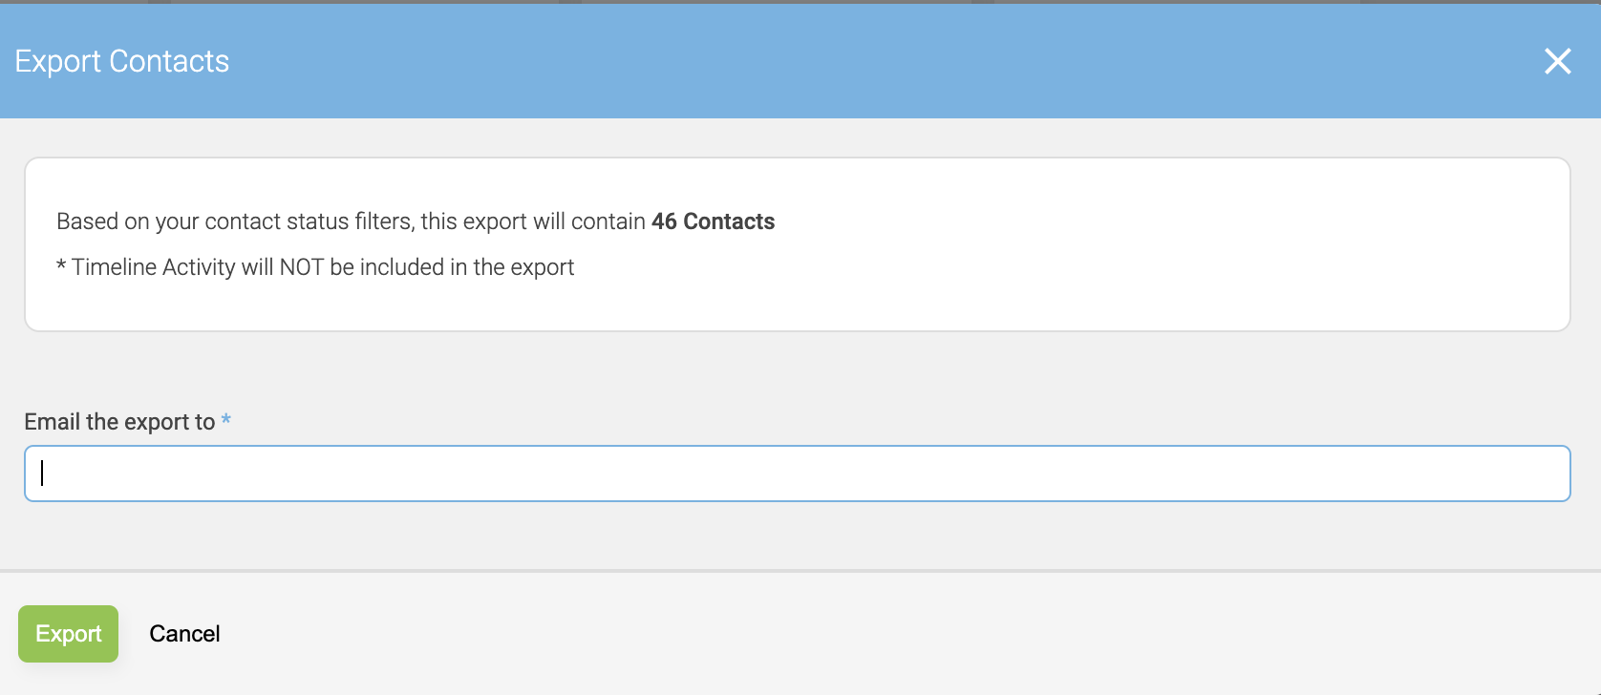This screenshot has width=1601, height=695.
Task: Close the Export Contacts dialog
Action: point(1557,61)
